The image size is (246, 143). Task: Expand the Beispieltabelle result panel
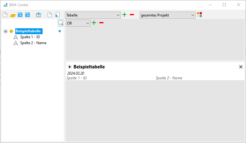(70, 67)
